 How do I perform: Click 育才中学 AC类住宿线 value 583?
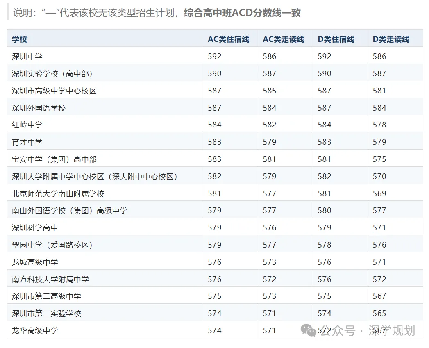coord(215,142)
